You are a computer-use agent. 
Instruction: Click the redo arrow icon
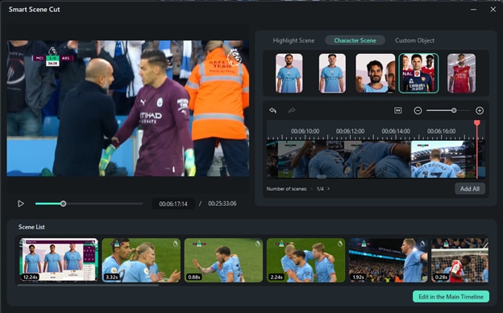click(292, 110)
